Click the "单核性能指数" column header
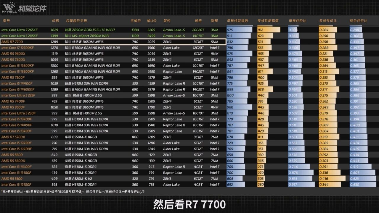Image resolution: width=379 pixels, height=213 pixels. tap(237, 21)
